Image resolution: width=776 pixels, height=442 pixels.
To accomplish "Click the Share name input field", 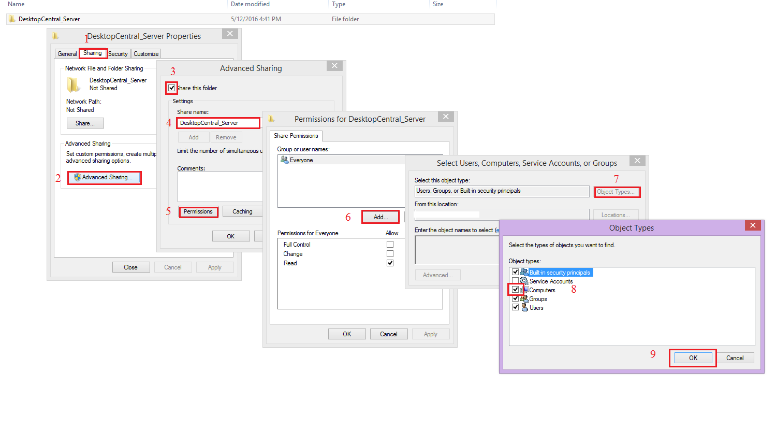I will click(x=218, y=123).
